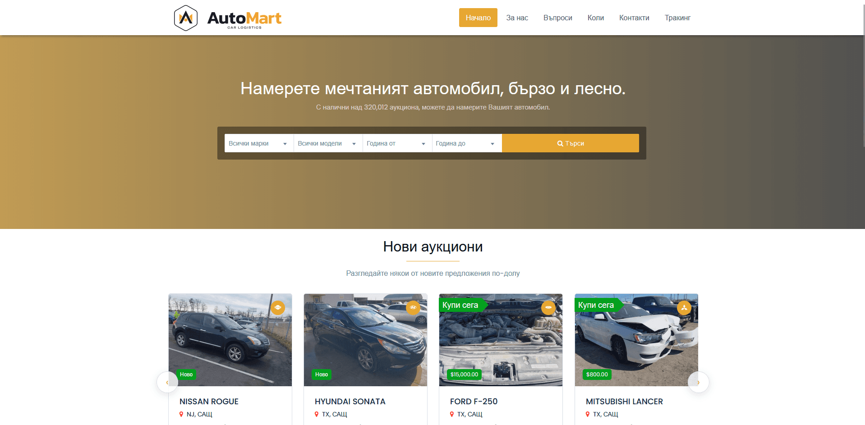Click the carousel next arrow
The height and width of the screenshot is (425, 865).
[x=698, y=381]
